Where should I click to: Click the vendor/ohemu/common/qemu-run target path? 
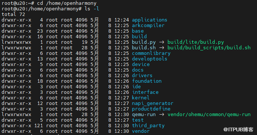[209, 115]
